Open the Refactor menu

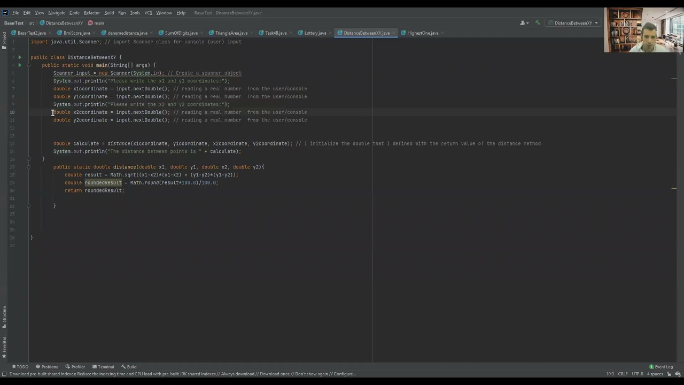pos(92,13)
